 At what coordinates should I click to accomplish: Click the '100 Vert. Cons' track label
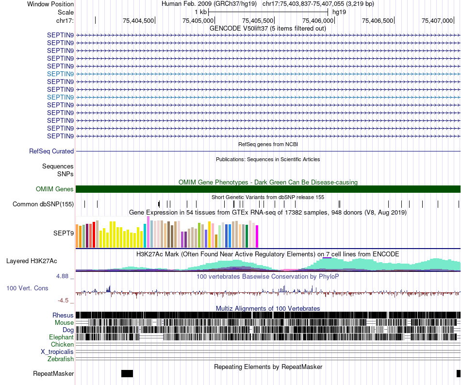coord(27,288)
